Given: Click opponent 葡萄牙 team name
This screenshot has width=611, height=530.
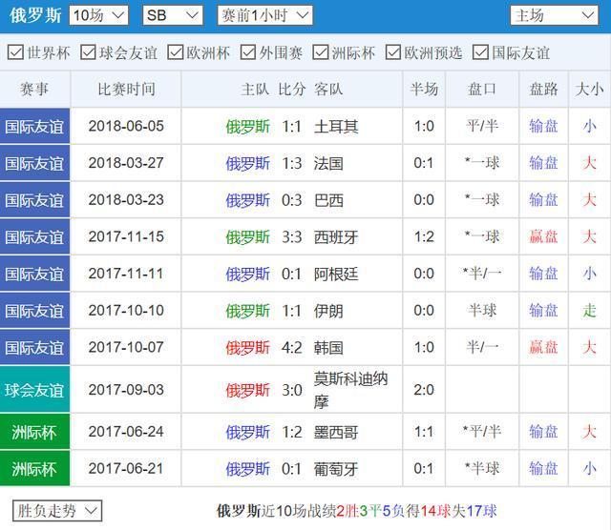Looking at the screenshot, I should [336, 469].
